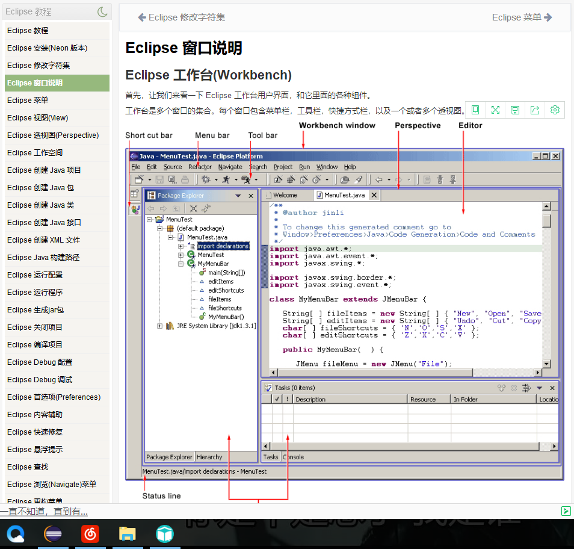Click the fullscreen expand arrows icon
This screenshot has width=574, height=549.
pyautogui.click(x=495, y=110)
